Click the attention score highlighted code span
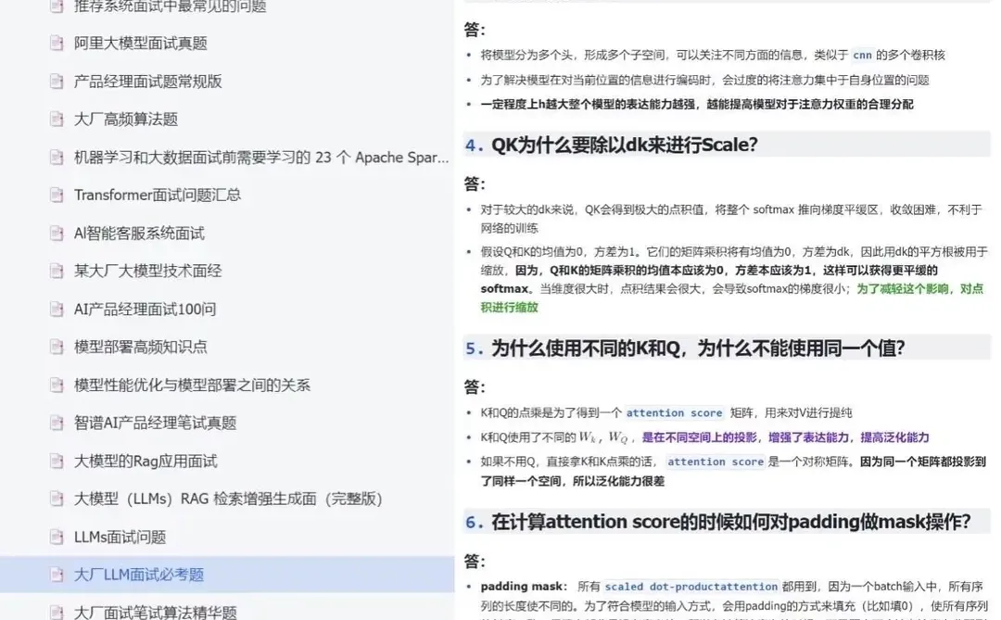This screenshot has height=620, width=1001. point(675,413)
